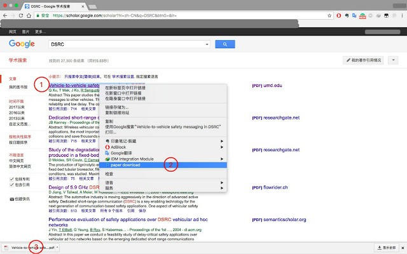
Task: Open the umd.edu PDF link
Action: (x=267, y=86)
